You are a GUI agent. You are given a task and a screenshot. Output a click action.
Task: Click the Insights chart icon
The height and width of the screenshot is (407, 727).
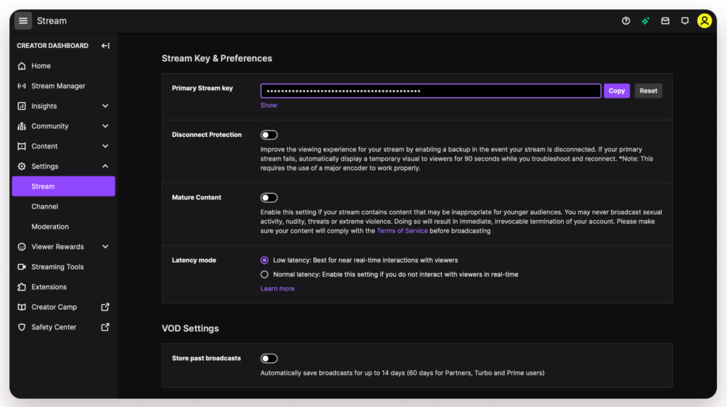click(22, 106)
